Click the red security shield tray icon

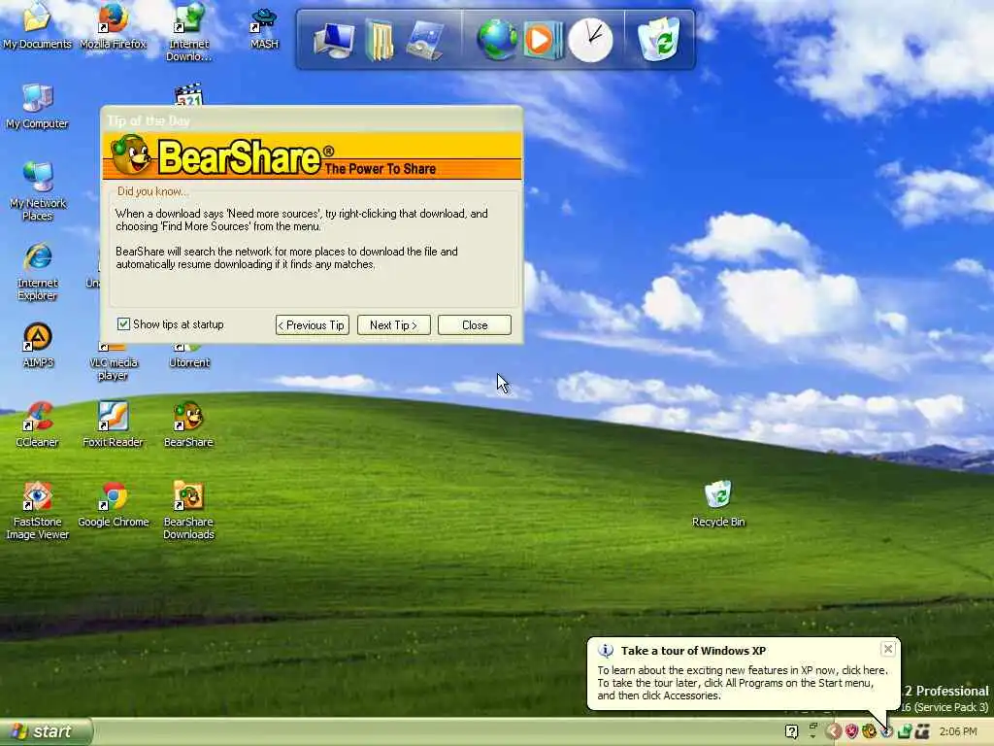(x=851, y=731)
